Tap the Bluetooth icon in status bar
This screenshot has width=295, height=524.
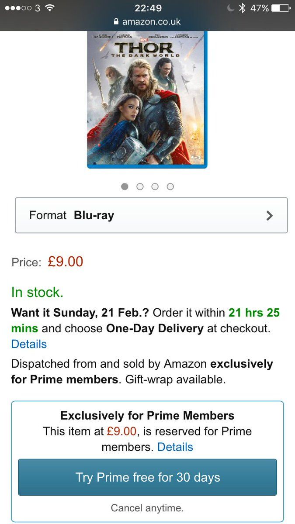click(242, 8)
